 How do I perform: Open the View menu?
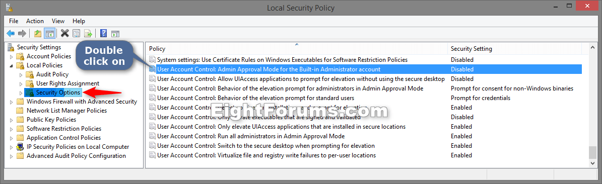click(58, 21)
